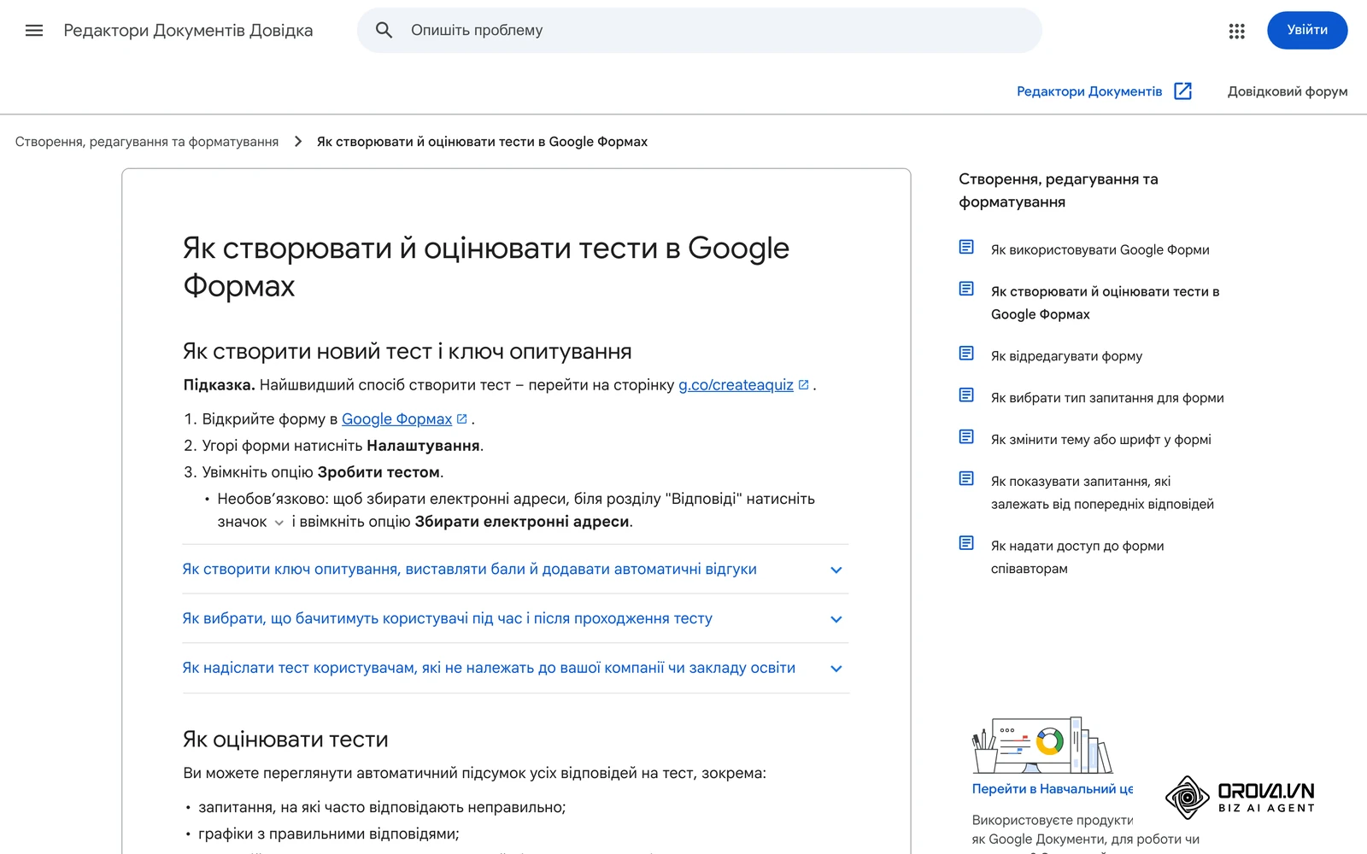
Task: Expand Як надіслати тест користувачам section
Action: [x=515, y=669]
